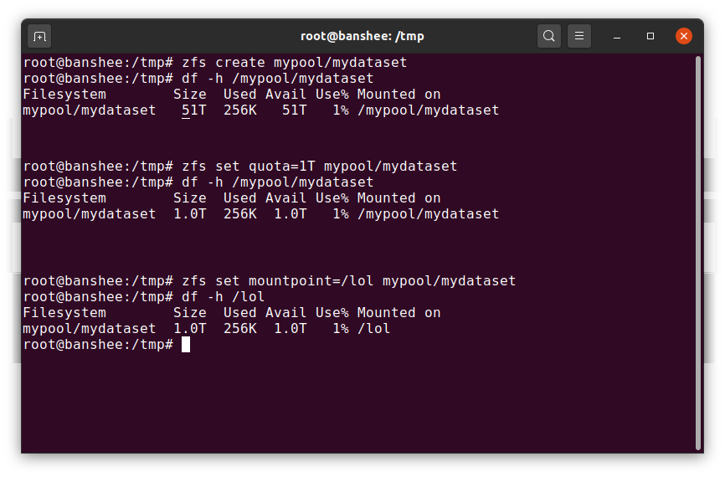Minimize the terminal window

point(617,36)
